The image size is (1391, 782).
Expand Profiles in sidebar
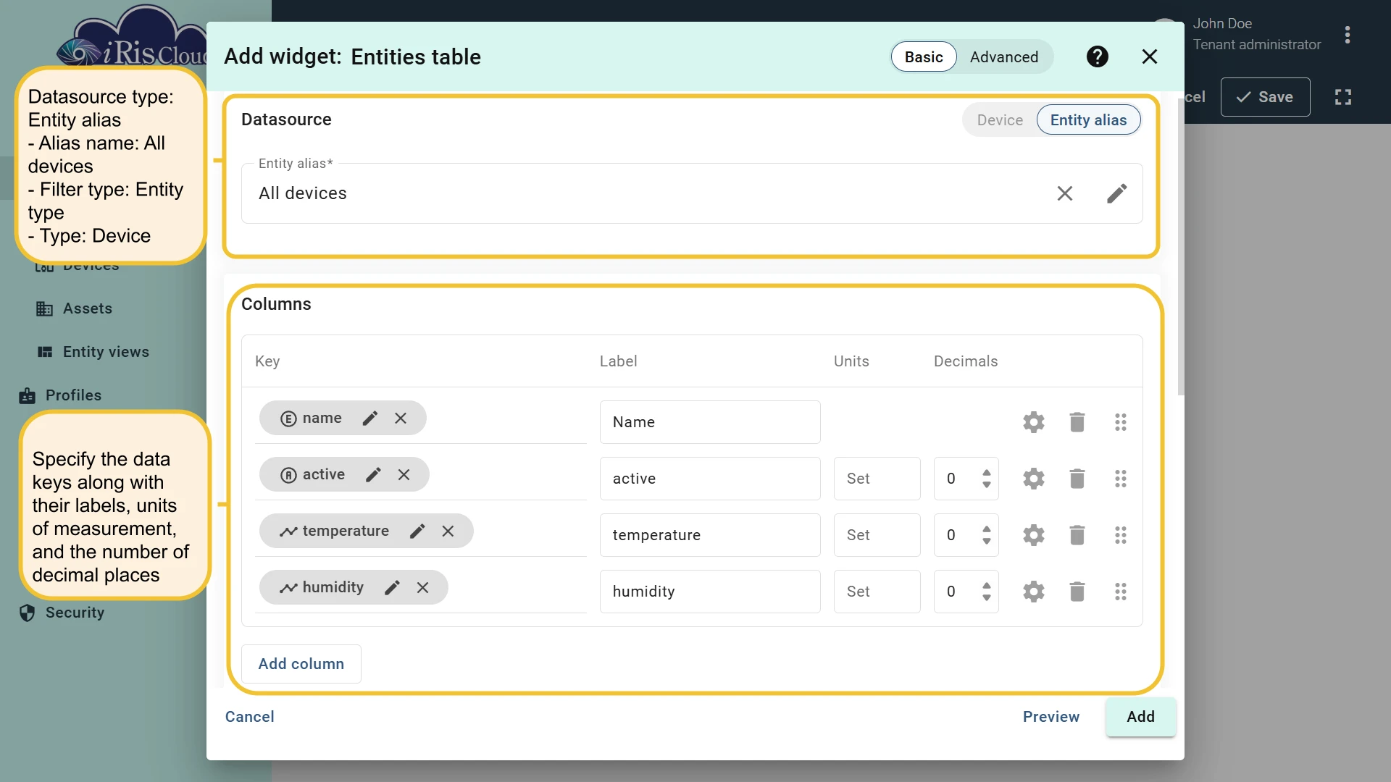point(61,395)
